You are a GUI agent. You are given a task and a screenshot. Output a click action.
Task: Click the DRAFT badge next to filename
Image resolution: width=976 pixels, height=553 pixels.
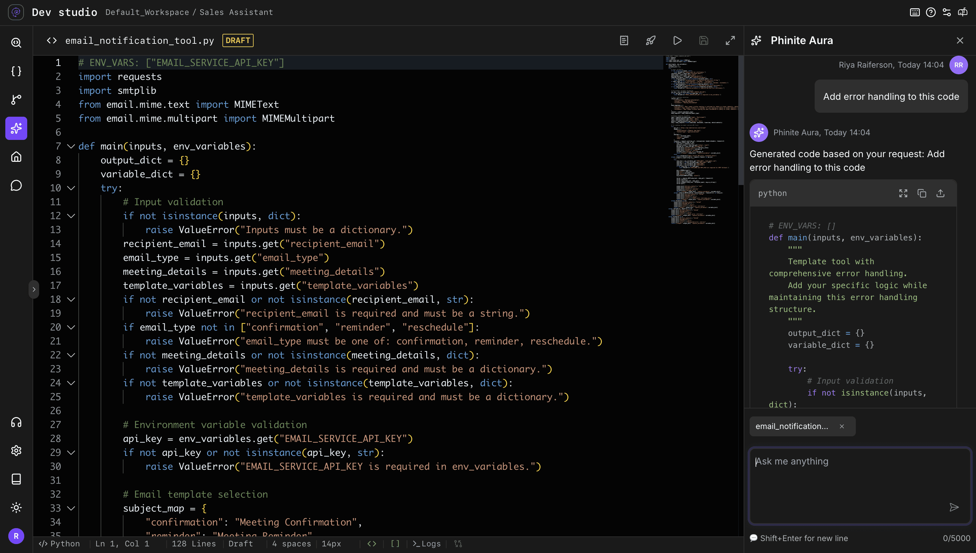coord(238,41)
